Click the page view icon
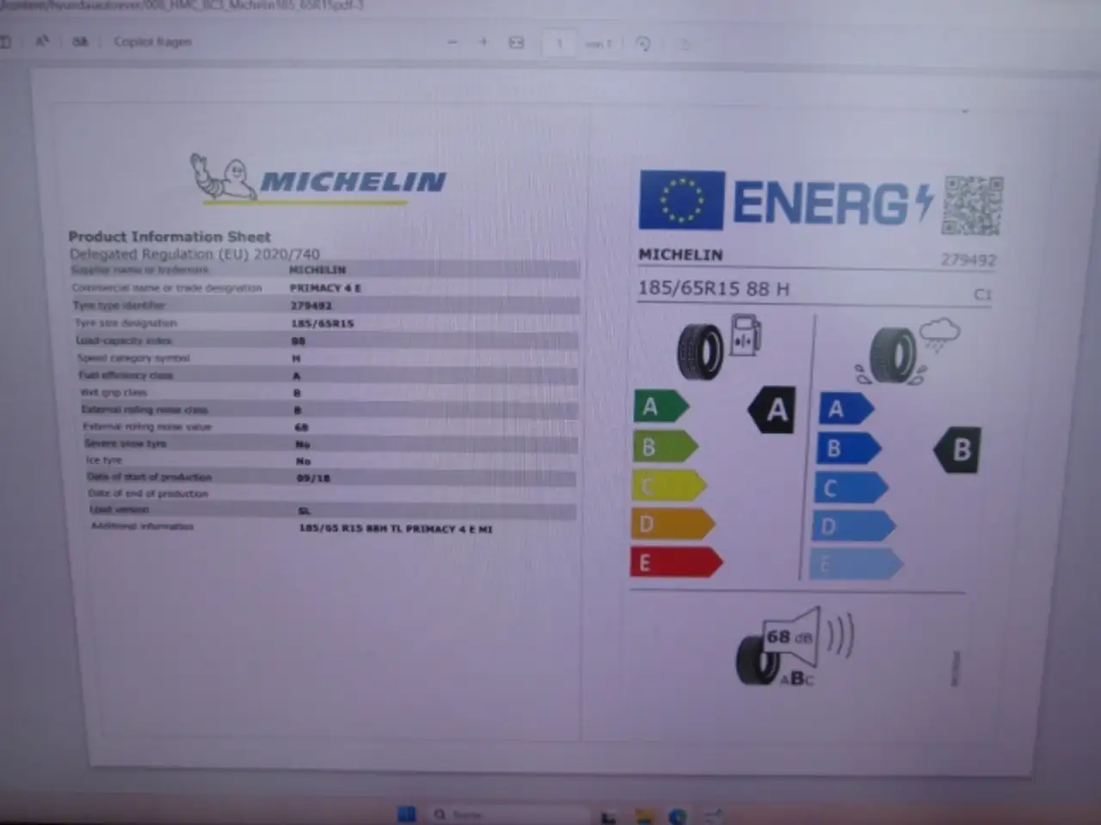The height and width of the screenshot is (825, 1101). [x=685, y=43]
